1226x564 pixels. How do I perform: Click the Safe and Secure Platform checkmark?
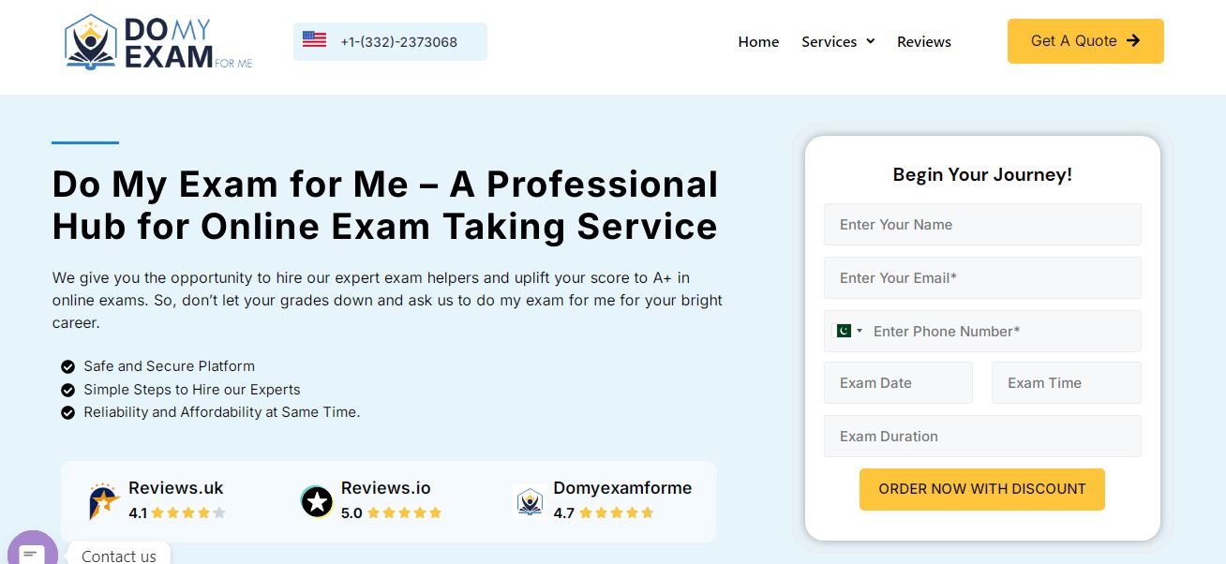point(67,366)
